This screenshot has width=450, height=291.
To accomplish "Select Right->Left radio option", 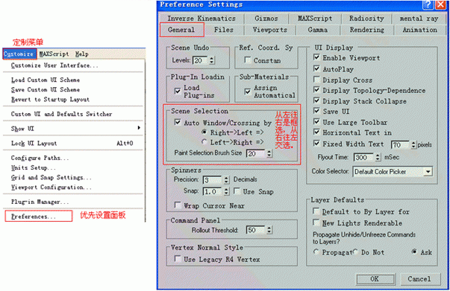I will (x=204, y=132).
